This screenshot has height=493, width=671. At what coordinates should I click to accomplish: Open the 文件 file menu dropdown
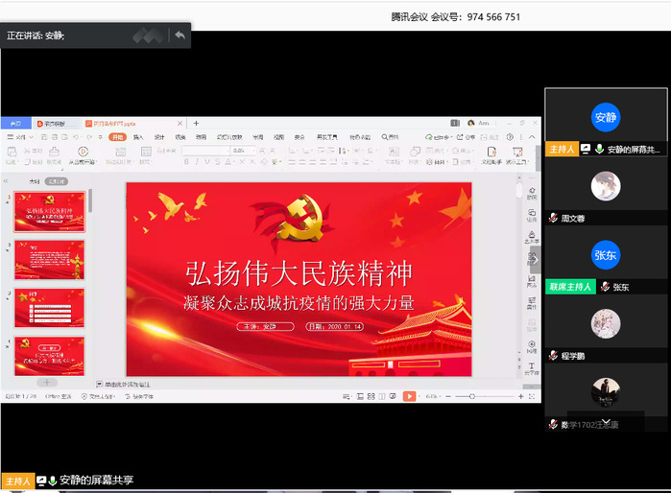tap(19, 137)
